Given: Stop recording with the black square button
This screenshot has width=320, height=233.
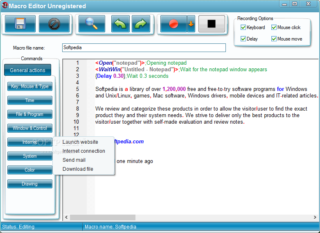Looking at the screenshot, I should click(212, 24).
